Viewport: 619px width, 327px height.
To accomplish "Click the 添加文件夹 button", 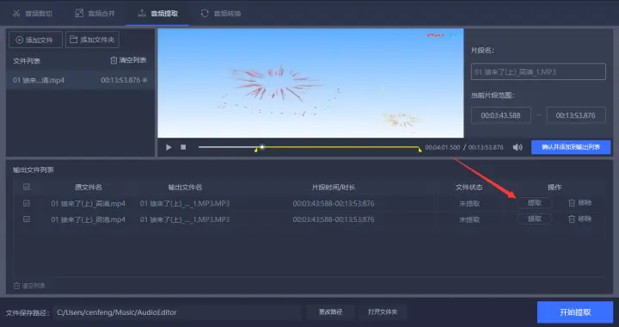I will pyautogui.click(x=92, y=40).
